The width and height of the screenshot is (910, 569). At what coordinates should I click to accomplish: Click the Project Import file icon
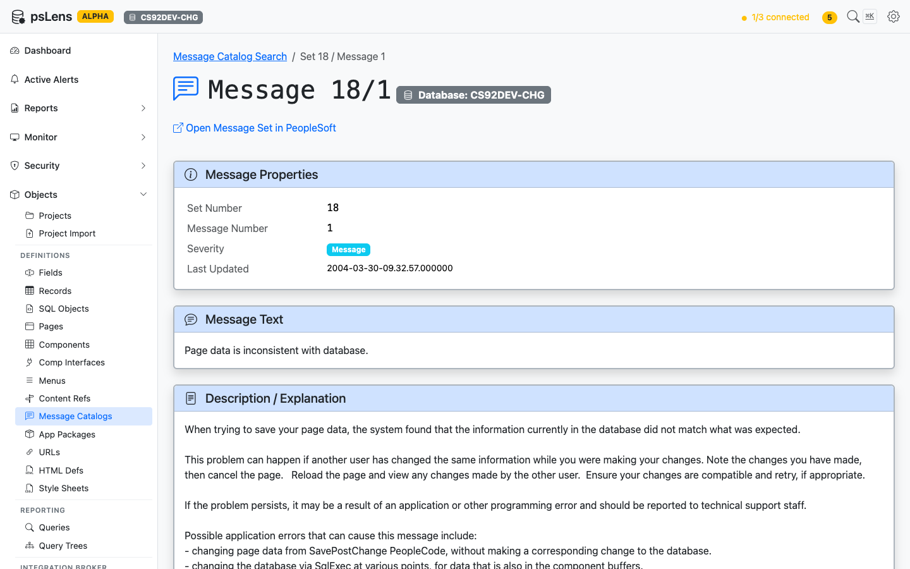[x=30, y=233]
